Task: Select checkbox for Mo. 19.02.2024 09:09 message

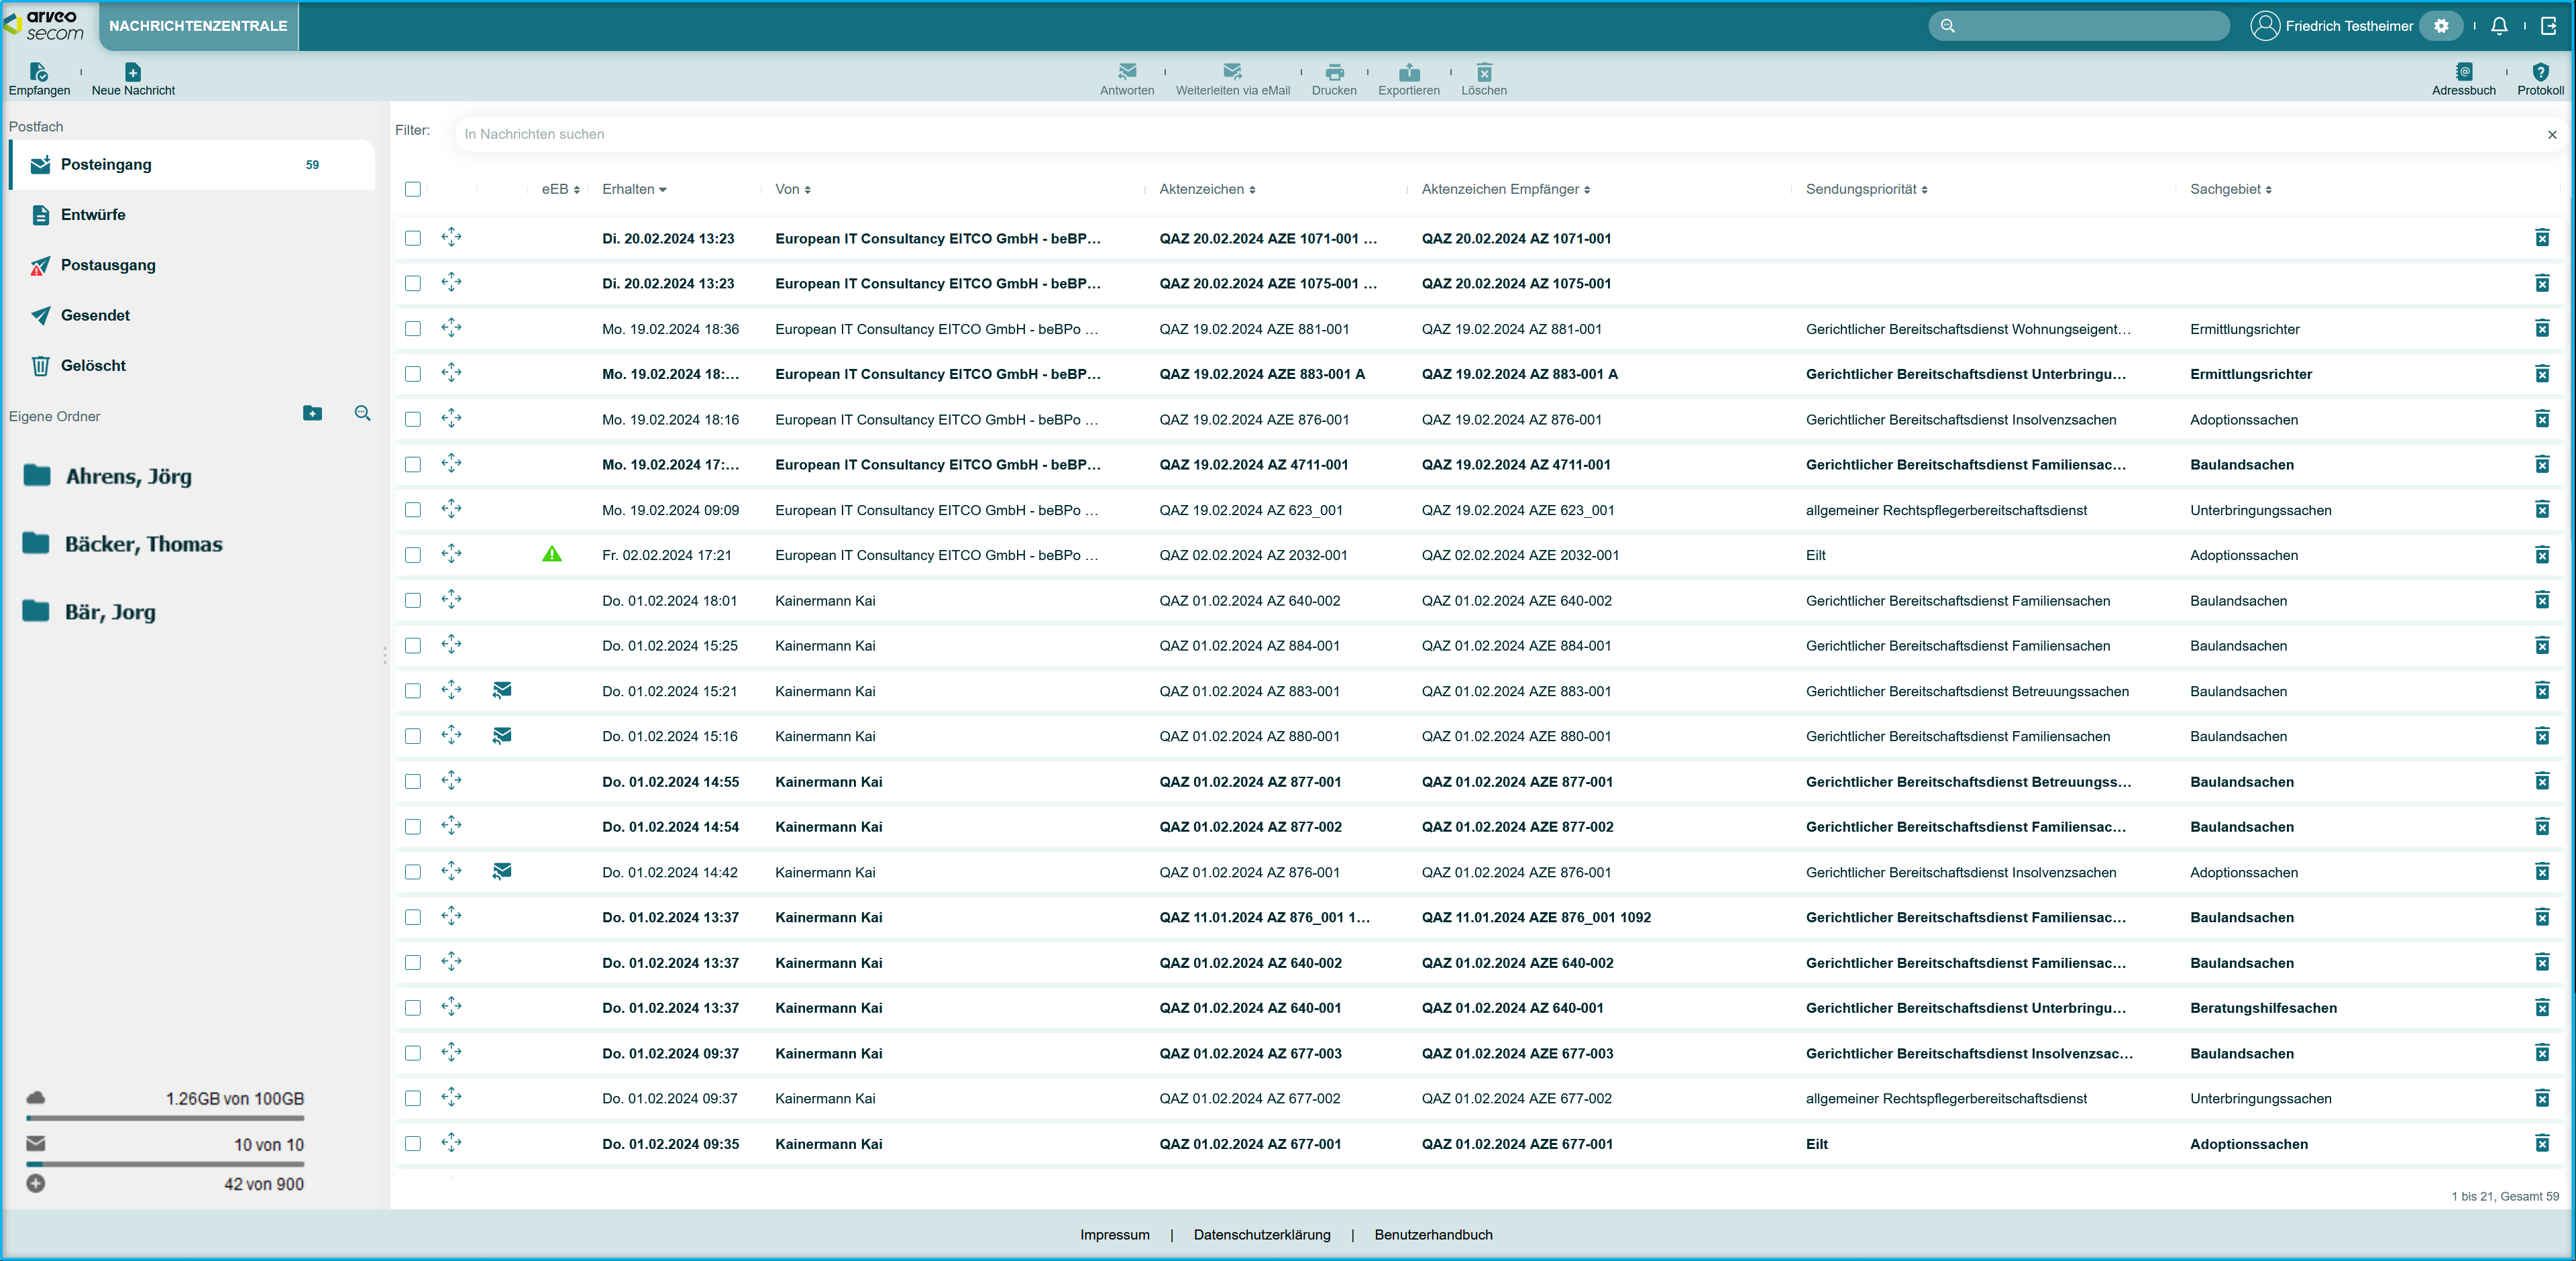Action: click(x=413, y=509)
